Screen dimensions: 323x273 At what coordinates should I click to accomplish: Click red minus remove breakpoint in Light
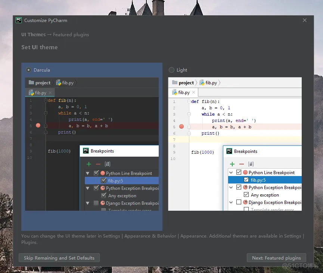pos(242,164)
